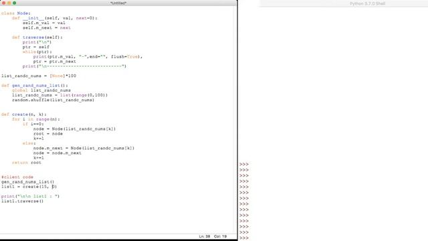Select the 'def traverse(self):' line
The width and height of the screenshot is (428, 241).
37,37
